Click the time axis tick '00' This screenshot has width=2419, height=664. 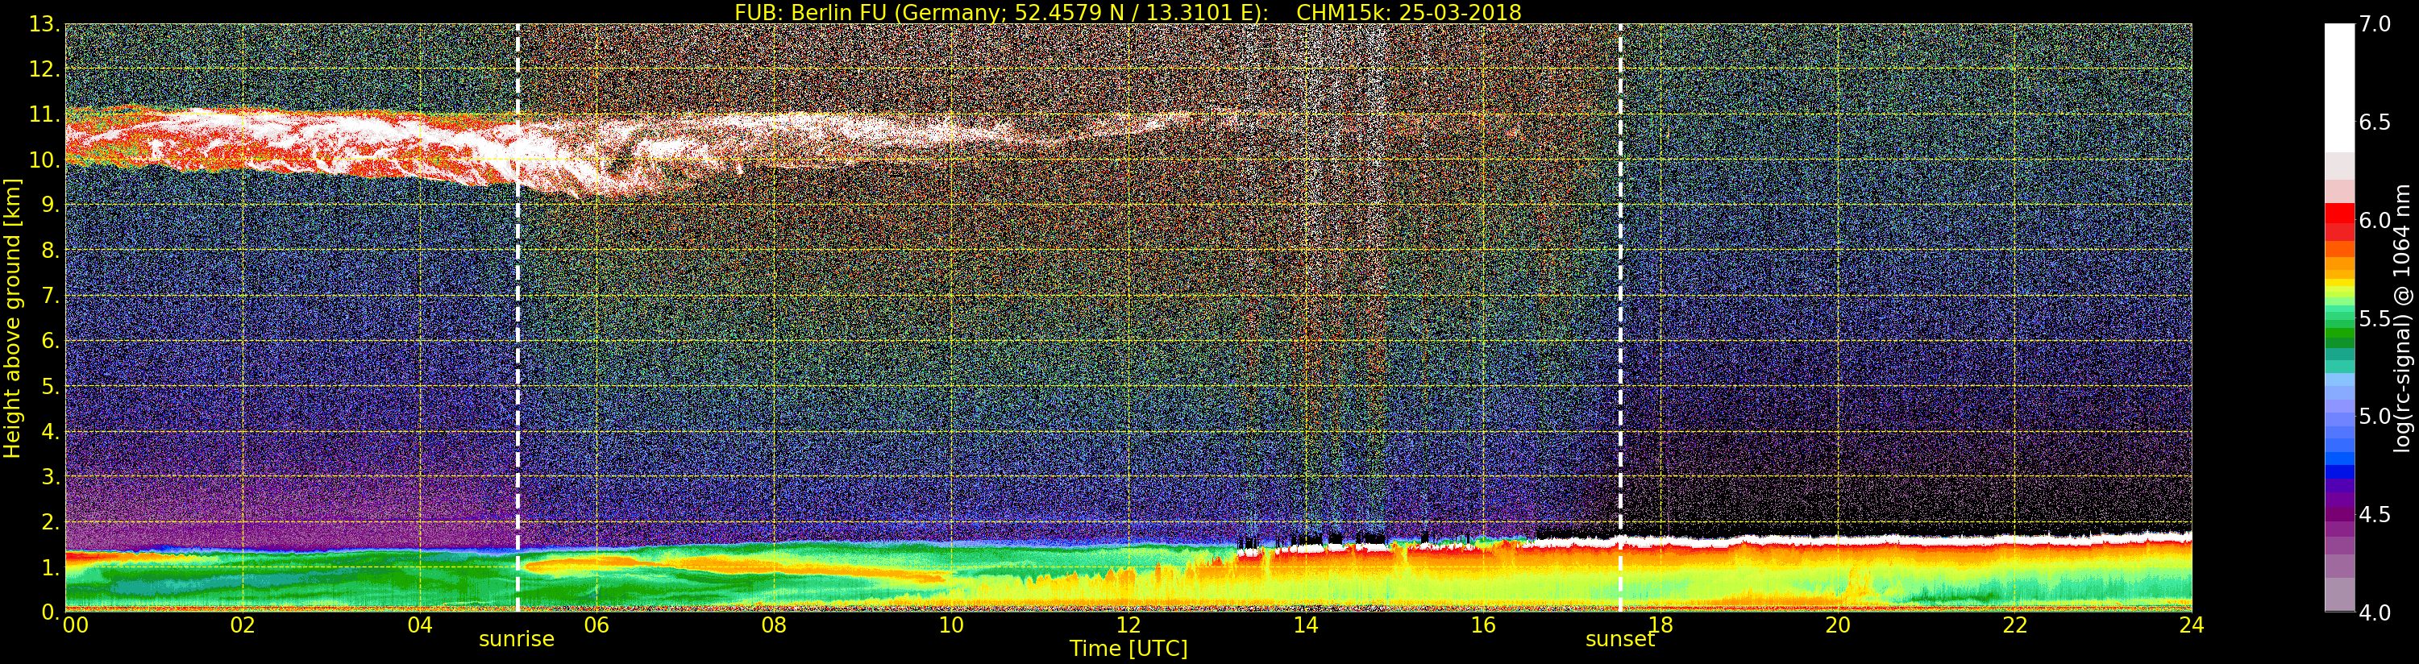tap(75, 625)
